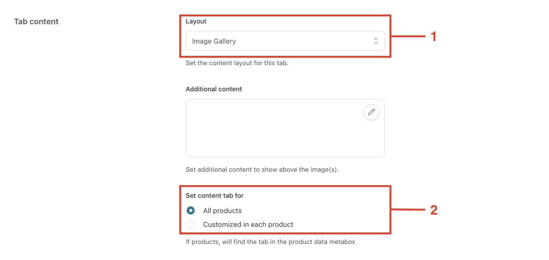Click the red annotation number 2
Screen dimensions: 549x260
point(434,210)
